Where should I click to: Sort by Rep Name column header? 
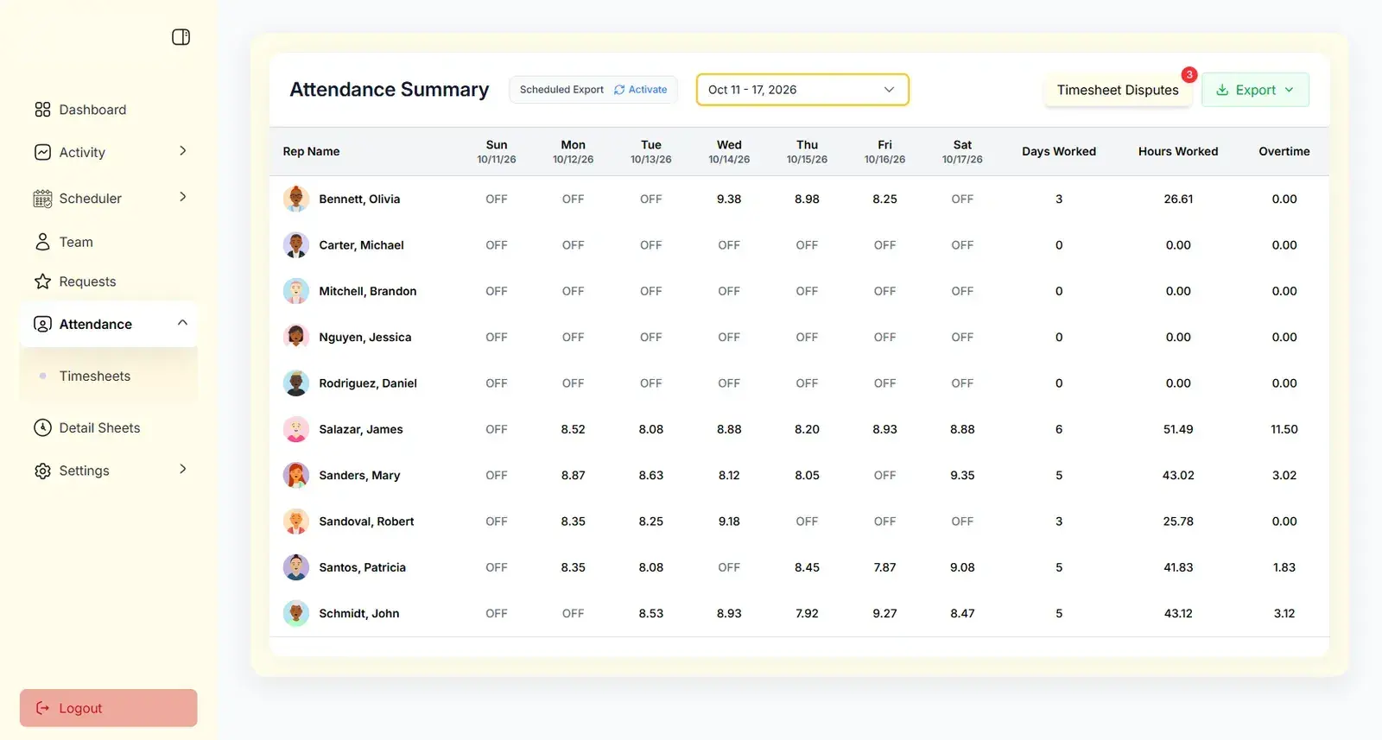coord(311,151)
